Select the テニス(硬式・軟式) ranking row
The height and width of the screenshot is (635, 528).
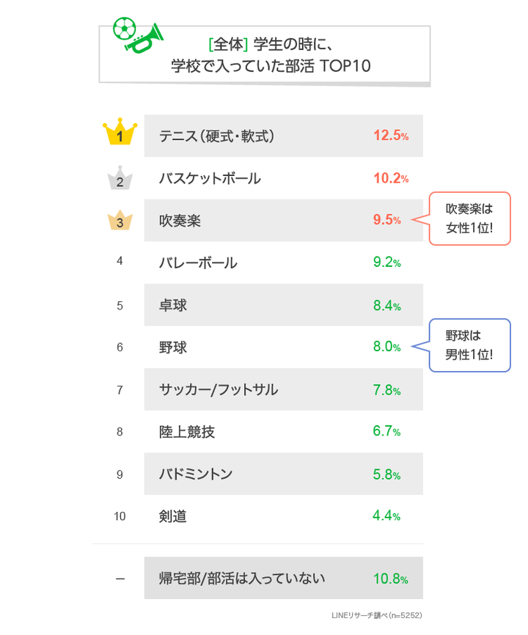point(283,136)
